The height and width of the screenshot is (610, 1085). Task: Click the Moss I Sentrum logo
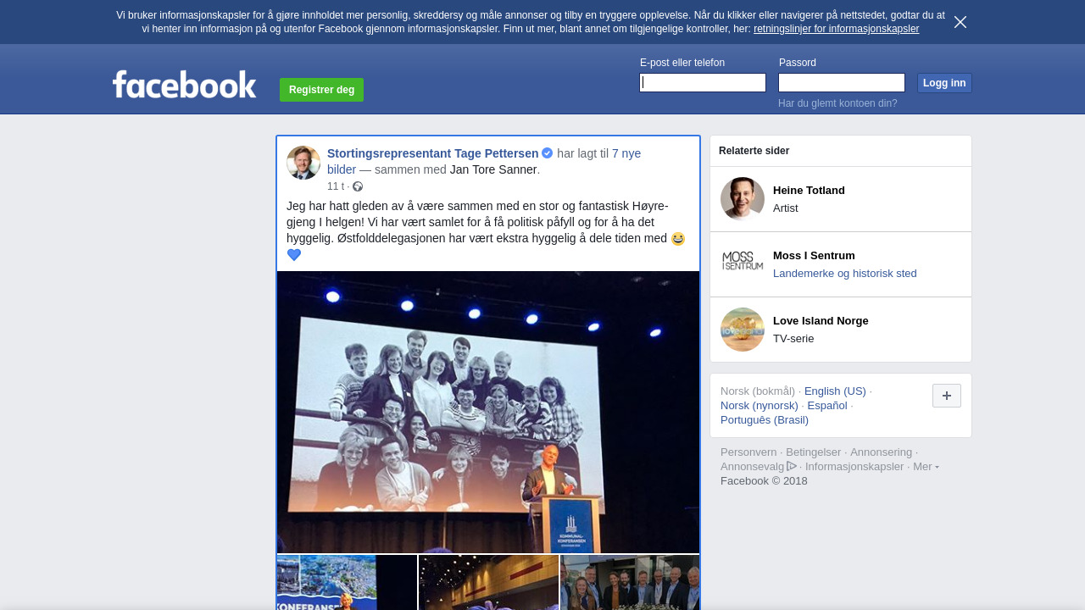(x=743, y=264)
